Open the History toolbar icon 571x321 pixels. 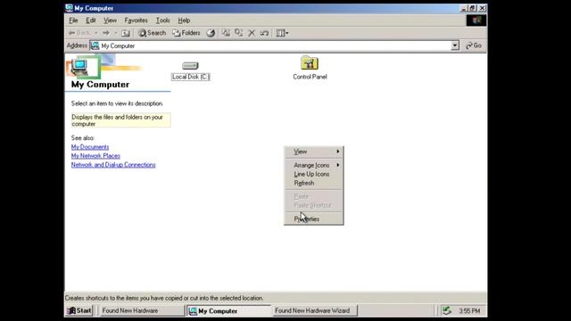211,33
